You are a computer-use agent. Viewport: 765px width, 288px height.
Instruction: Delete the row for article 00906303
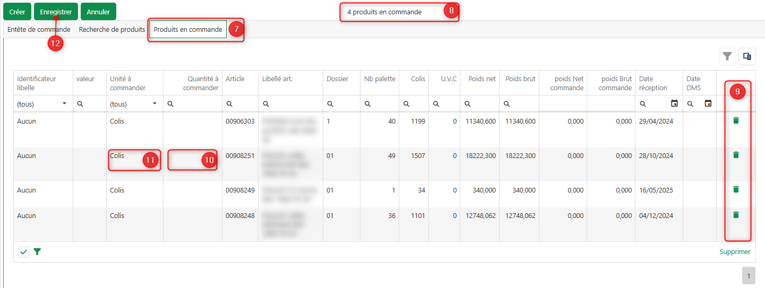pos(736,120)
